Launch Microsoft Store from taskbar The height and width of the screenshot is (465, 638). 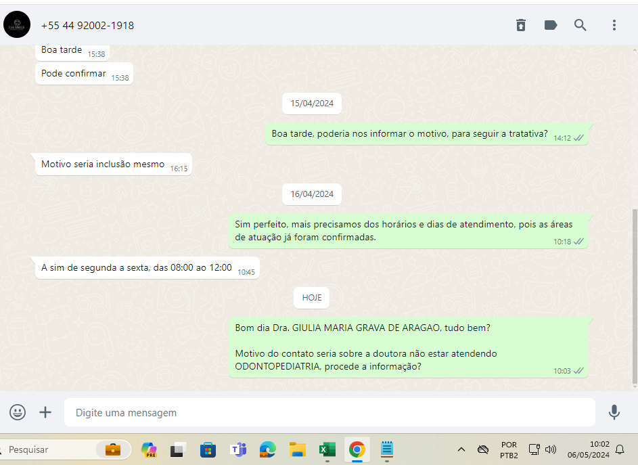208,449
